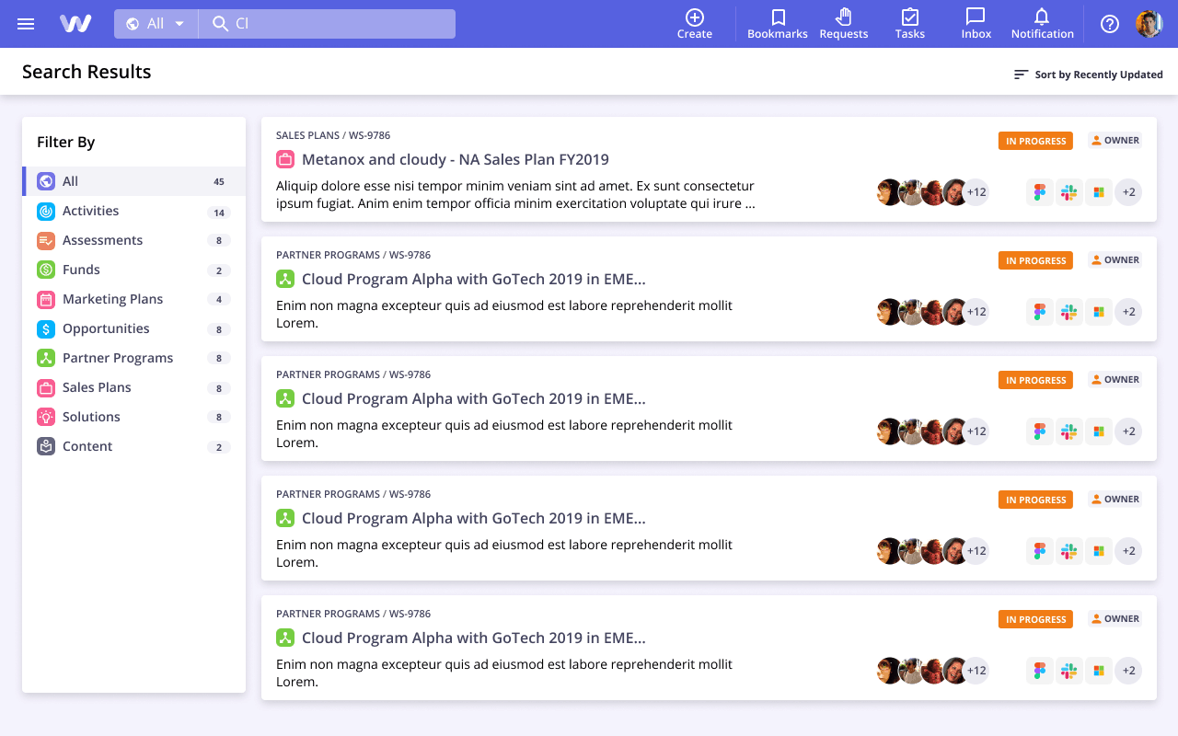1178x736 pixels.
Task: Open Figma integration on the Metanox card
Action: click(1039, 191)
